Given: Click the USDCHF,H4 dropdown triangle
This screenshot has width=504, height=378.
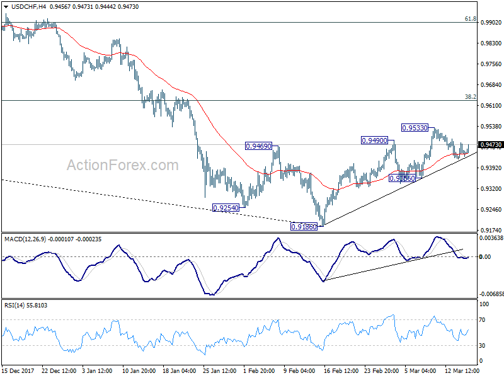Looking at the screenshot, I should (x=6, y=7).
